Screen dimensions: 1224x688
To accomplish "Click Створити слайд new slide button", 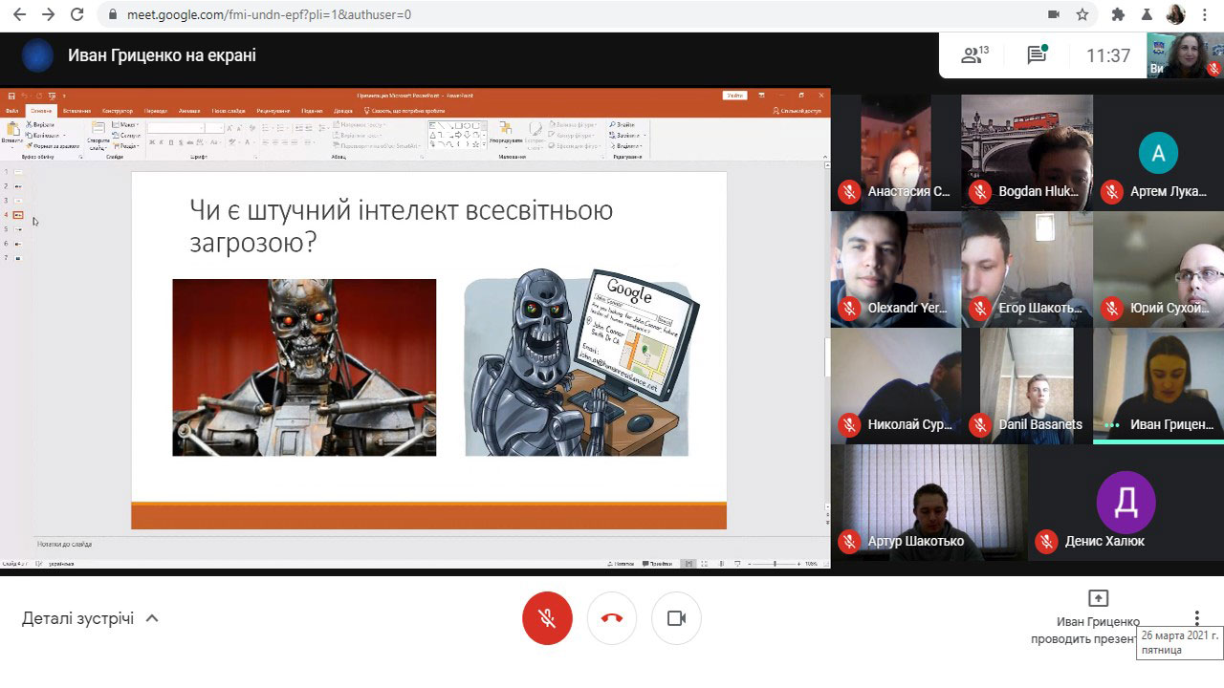I will point(98,135).
